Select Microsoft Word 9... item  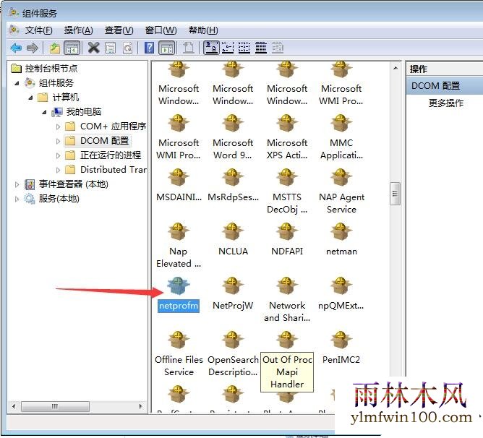click(x=233, y=137)
